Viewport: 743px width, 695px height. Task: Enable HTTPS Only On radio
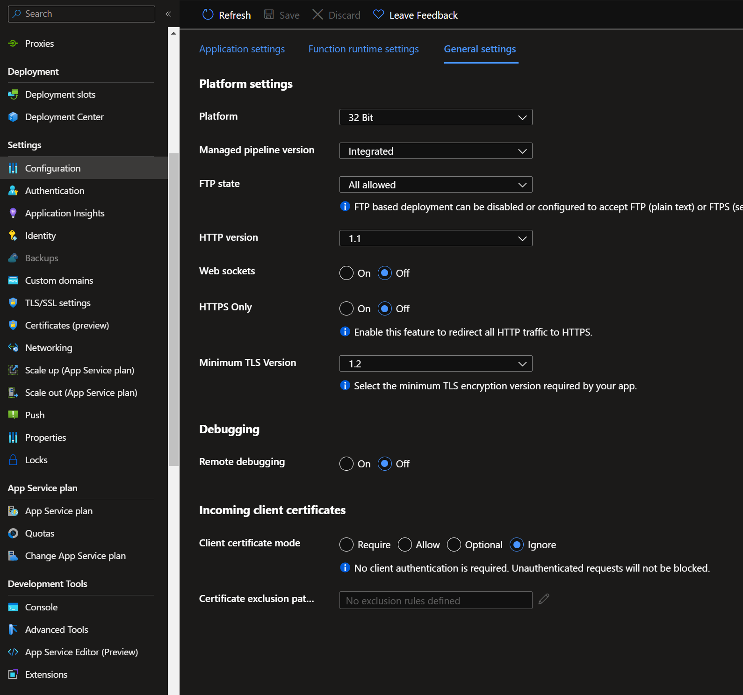click(346, 308)
